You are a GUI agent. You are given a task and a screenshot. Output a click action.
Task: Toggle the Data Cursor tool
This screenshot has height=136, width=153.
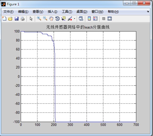click(x=63, y=19)
